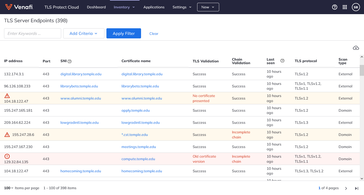Select Applications in the navigation bar

(x=154, y=7)
